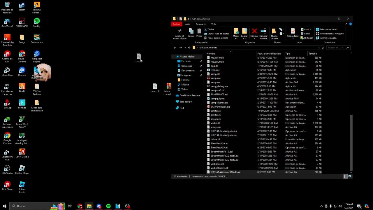
Task: Open Historial in the ribbon
Action: [307, 38]
